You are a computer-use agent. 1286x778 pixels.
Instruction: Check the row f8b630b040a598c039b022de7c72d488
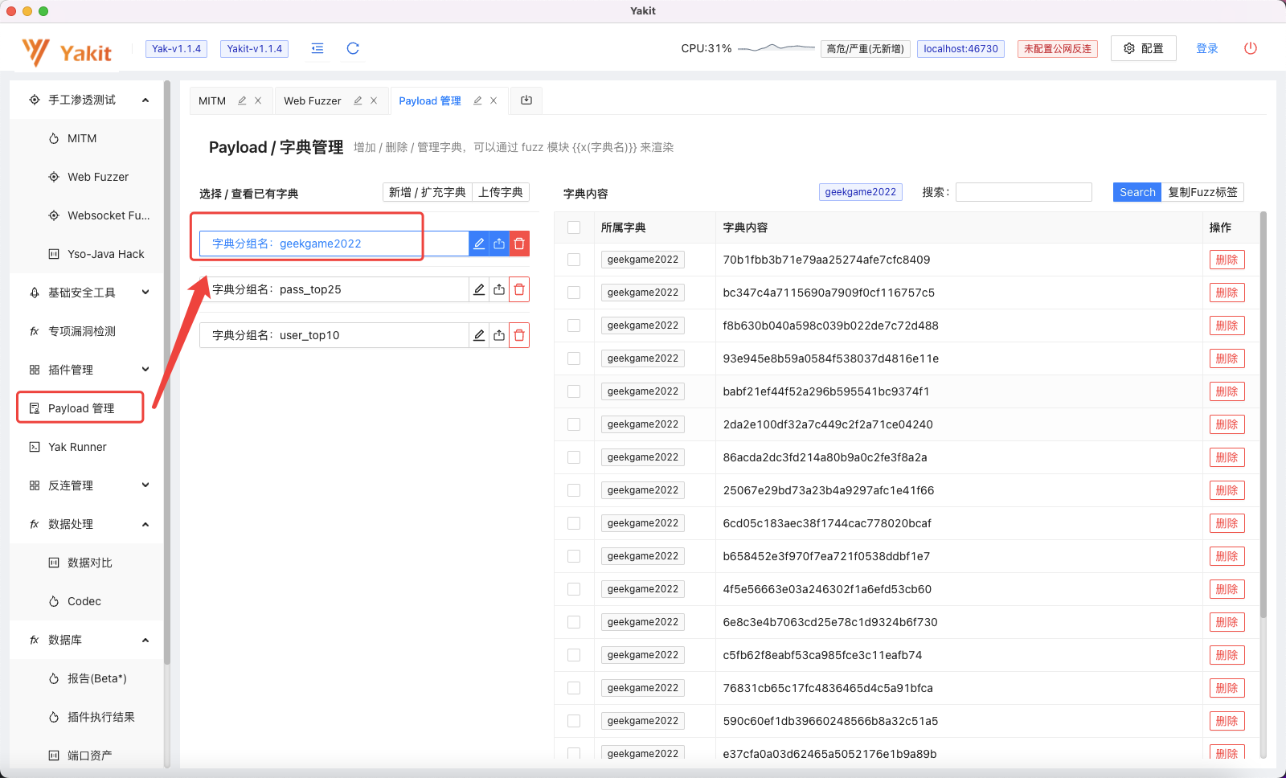tap(574, 326)
